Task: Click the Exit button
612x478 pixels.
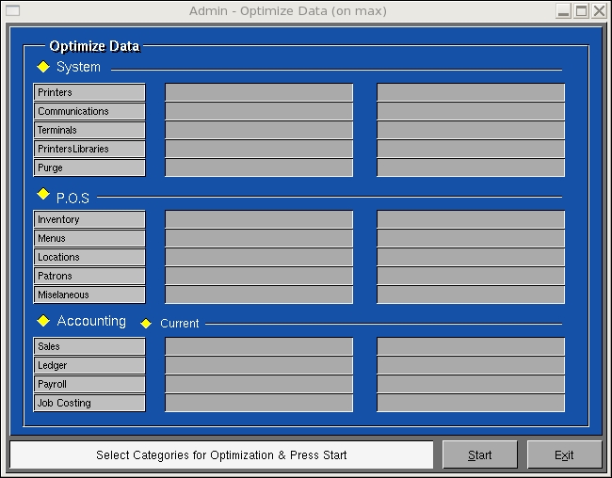Action: pyautogui.click(x=564, y=454)
